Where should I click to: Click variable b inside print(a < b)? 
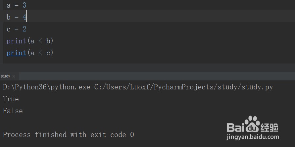point(48,41)
